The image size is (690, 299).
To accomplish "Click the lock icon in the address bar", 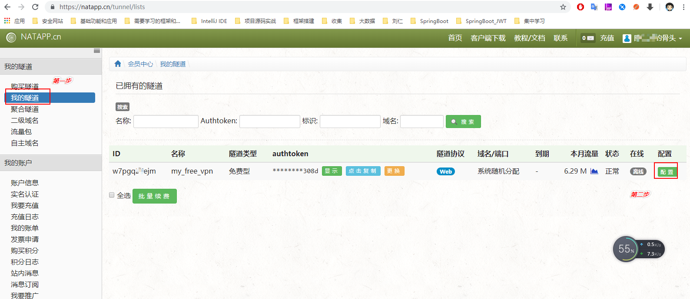I will (53, 7).
